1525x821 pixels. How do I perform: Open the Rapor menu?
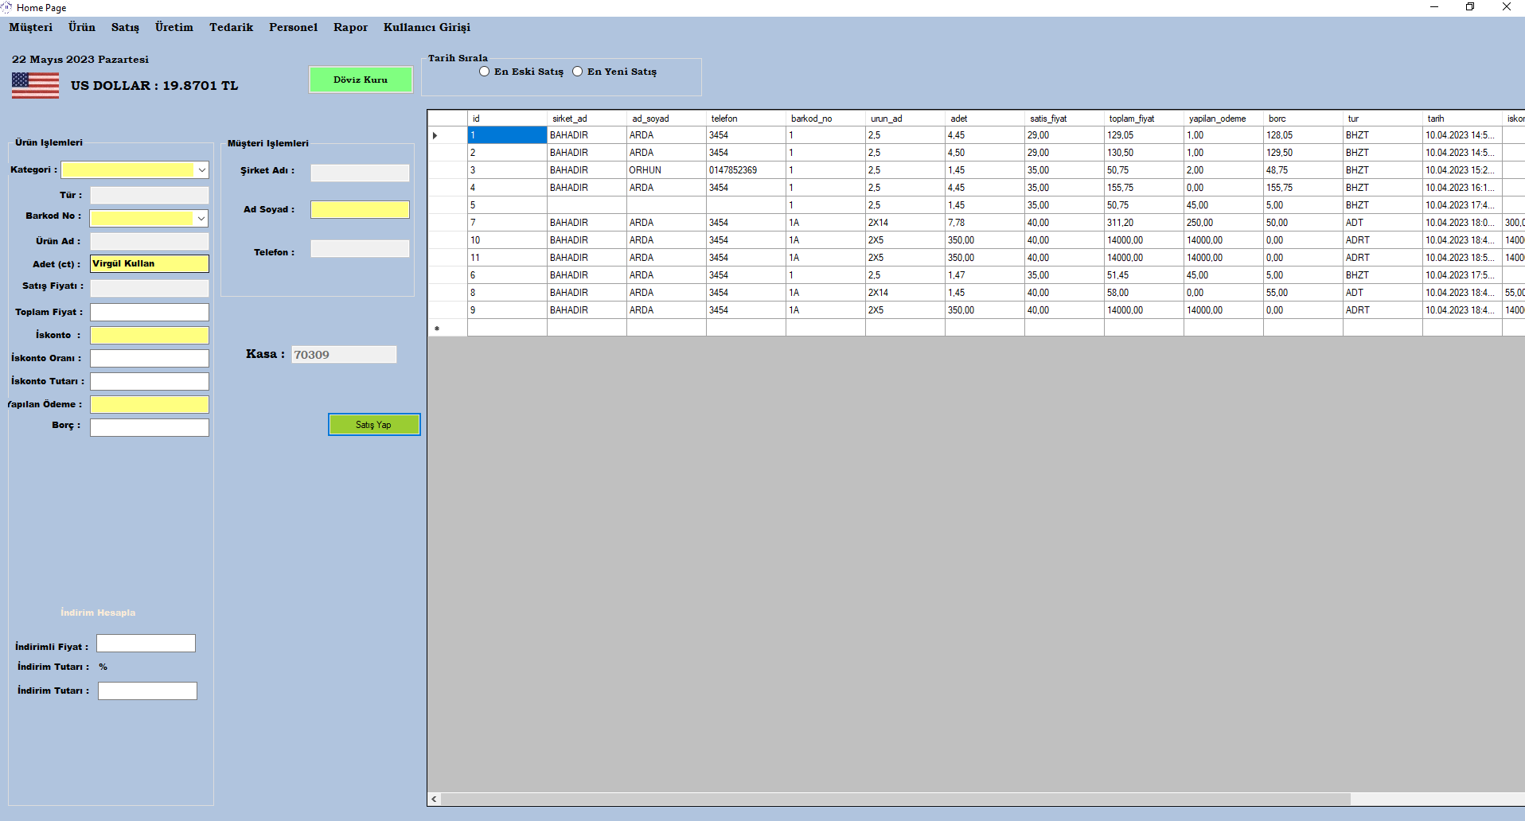click(x=350, y=27)
